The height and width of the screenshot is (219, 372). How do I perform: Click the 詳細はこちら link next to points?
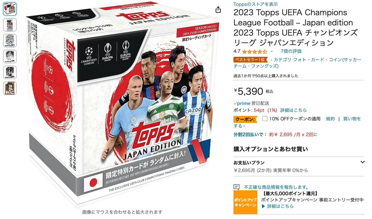pyautogui.click(x=294, y=110)
